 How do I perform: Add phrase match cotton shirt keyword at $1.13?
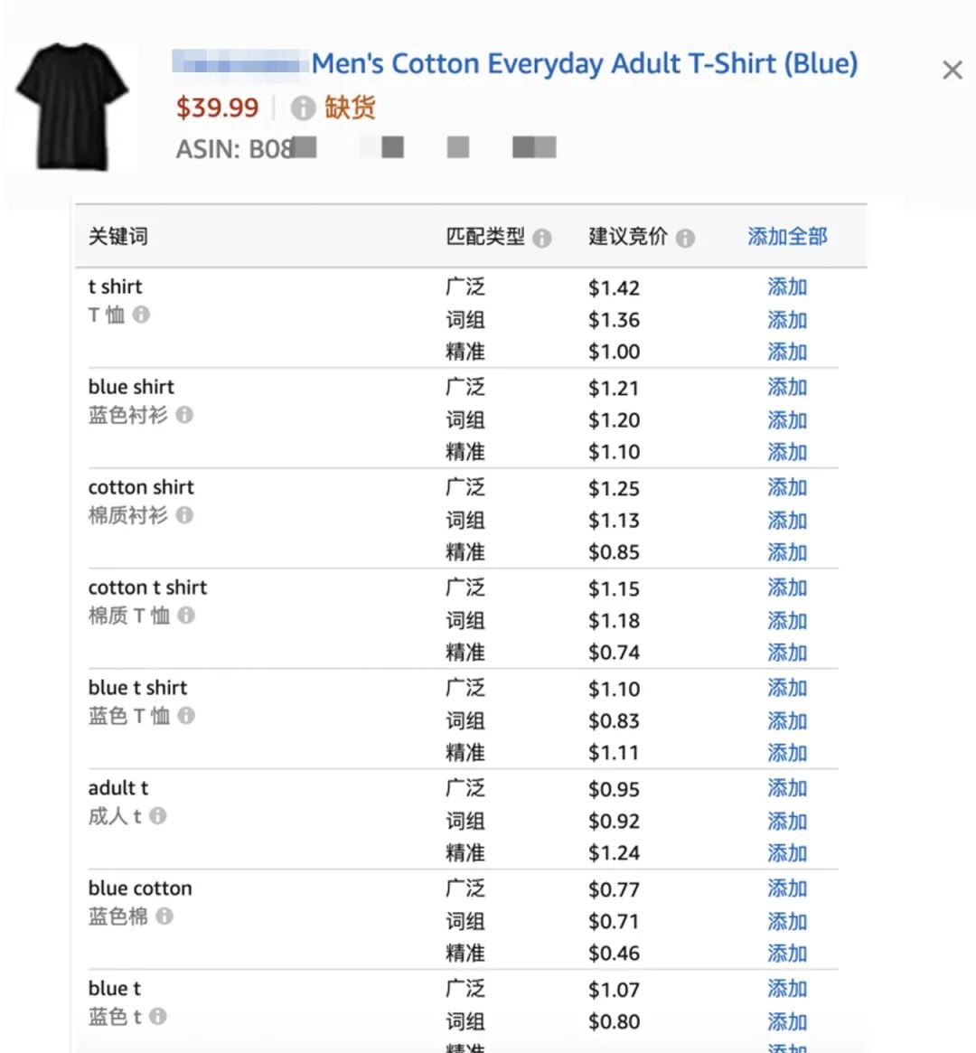pos(787,521)
